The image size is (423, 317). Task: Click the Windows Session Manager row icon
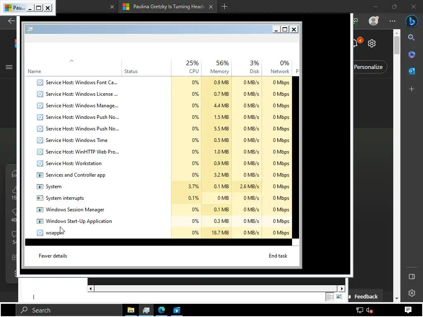40,210
